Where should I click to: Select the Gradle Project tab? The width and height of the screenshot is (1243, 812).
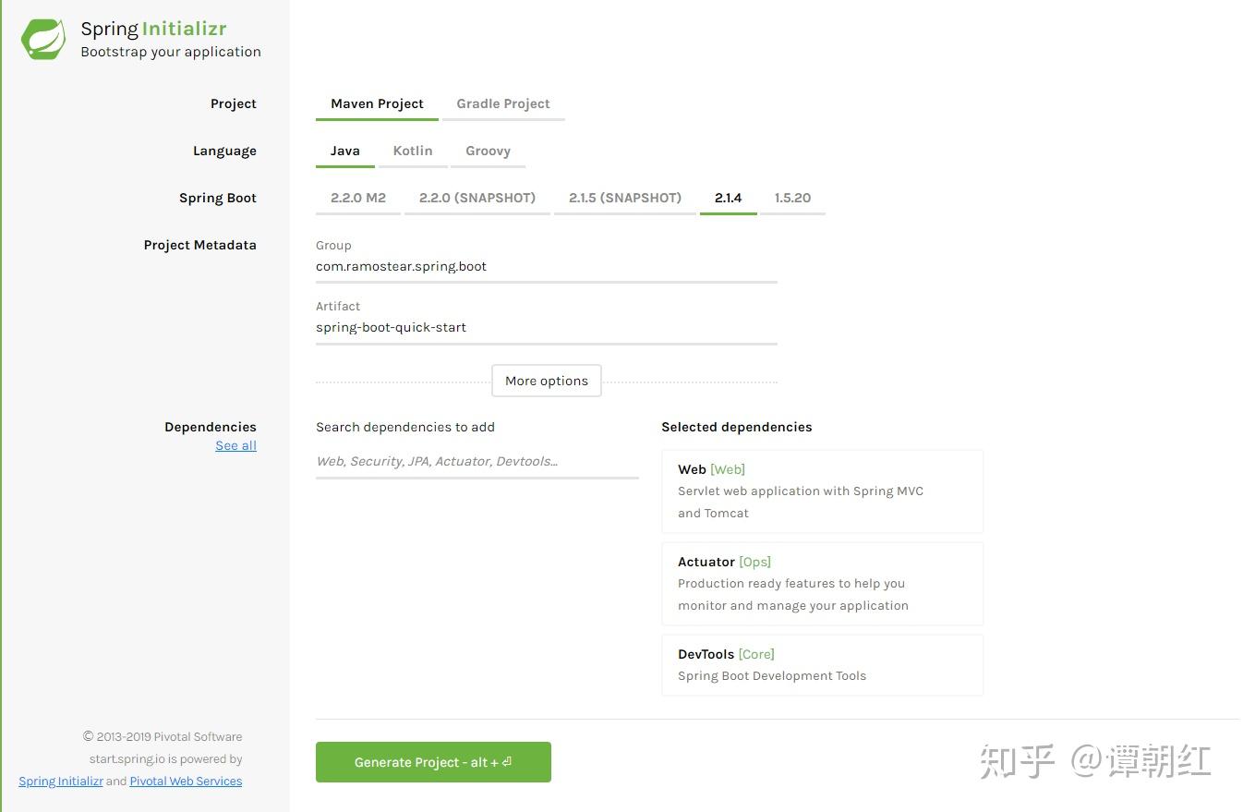[x=502, y=103]
